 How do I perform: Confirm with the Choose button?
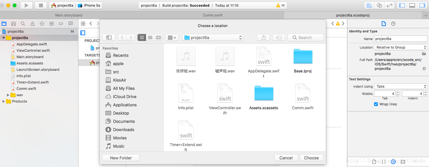[312, 158]
